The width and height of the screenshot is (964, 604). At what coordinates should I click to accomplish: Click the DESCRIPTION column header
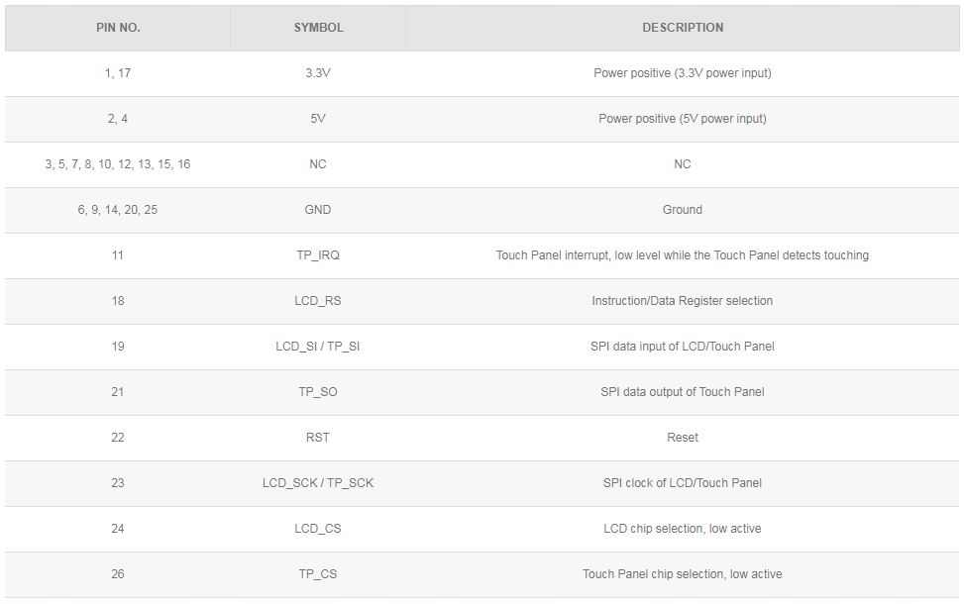click(683, 28)
